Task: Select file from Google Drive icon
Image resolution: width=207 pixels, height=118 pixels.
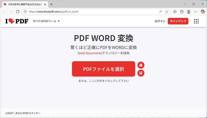Action: [x=141, y=65]
